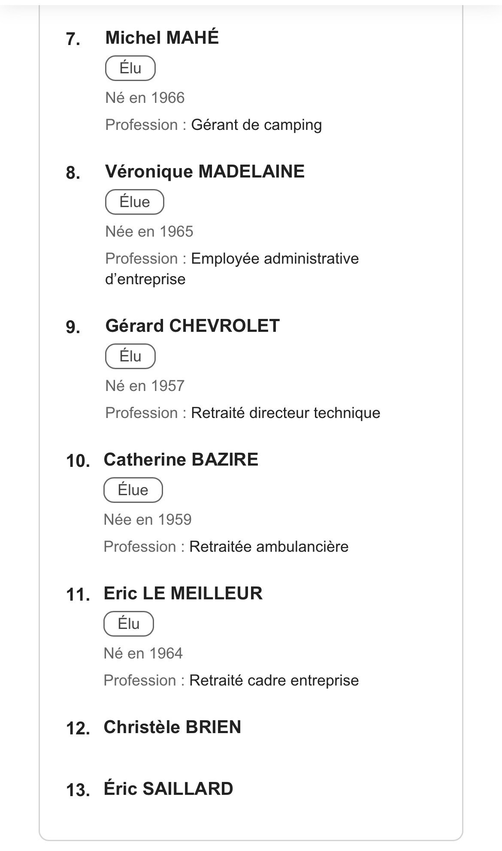Click list number 13 beside Éric SAILLARD
The height and width of the screenshot is (851, 502).
point(78,790)
